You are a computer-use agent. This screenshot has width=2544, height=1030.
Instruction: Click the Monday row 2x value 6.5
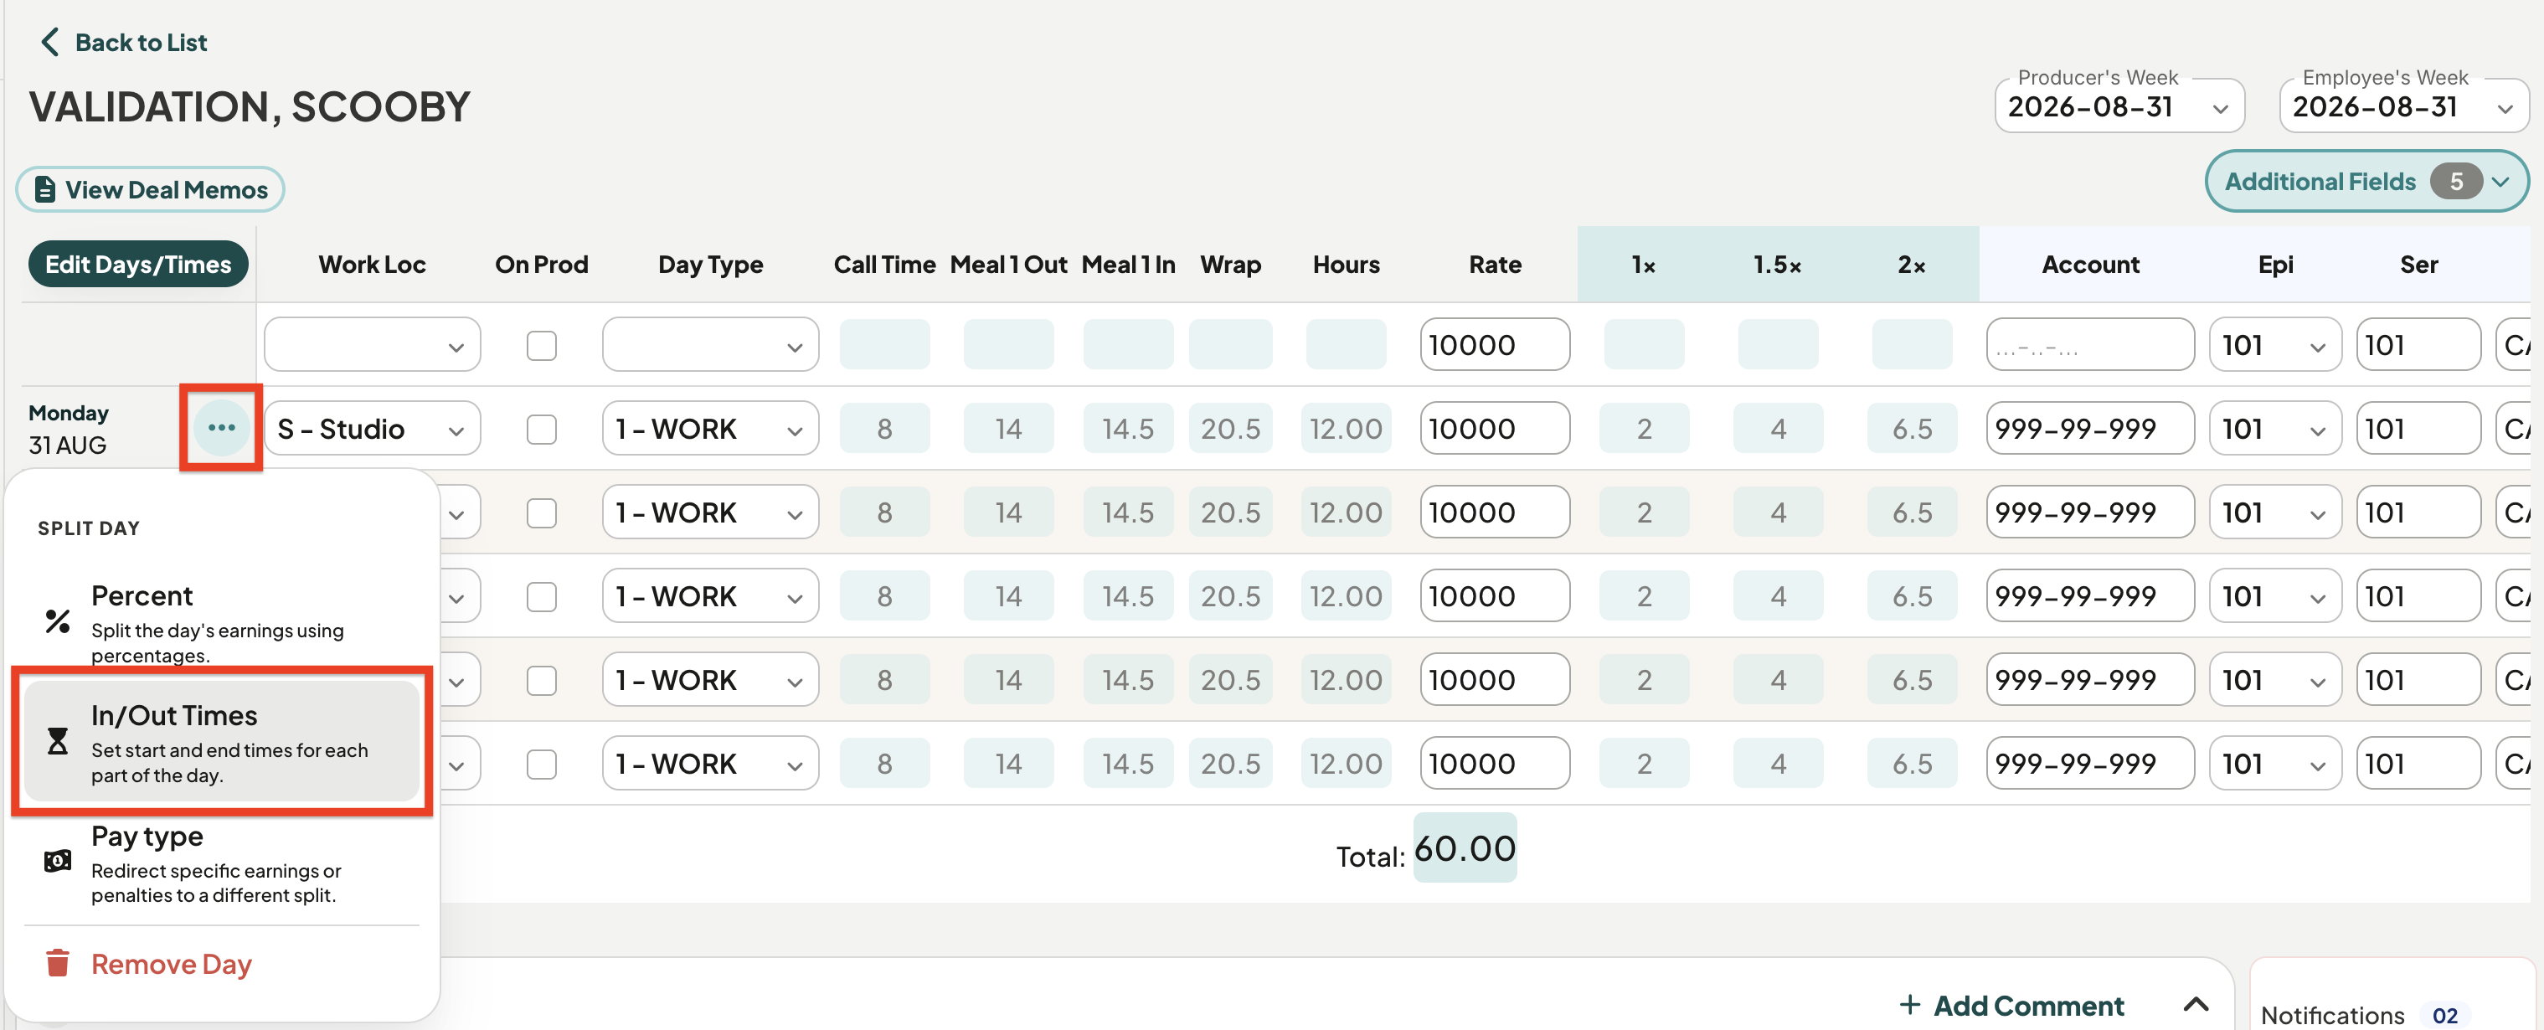[1911, 429]
